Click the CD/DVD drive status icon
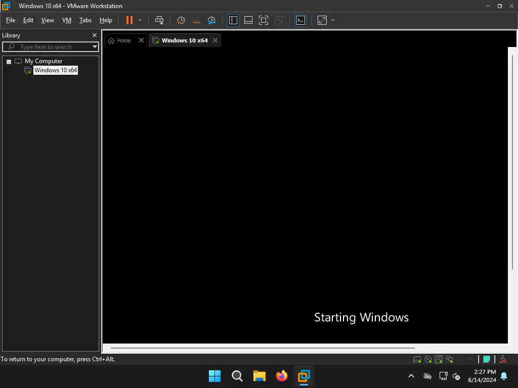The image size is (518, 388). (x=428, y=359)
